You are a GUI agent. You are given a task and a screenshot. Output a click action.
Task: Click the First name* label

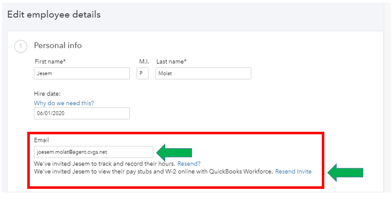[50, 62]
